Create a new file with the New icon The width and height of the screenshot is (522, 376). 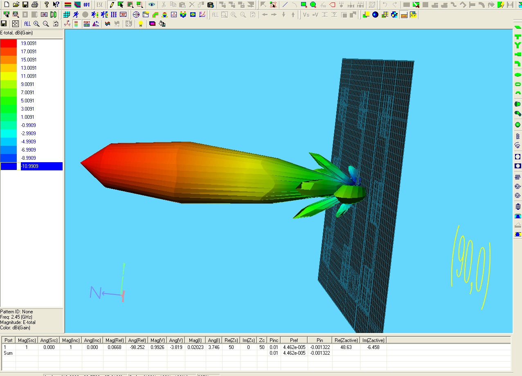[6, 5]
